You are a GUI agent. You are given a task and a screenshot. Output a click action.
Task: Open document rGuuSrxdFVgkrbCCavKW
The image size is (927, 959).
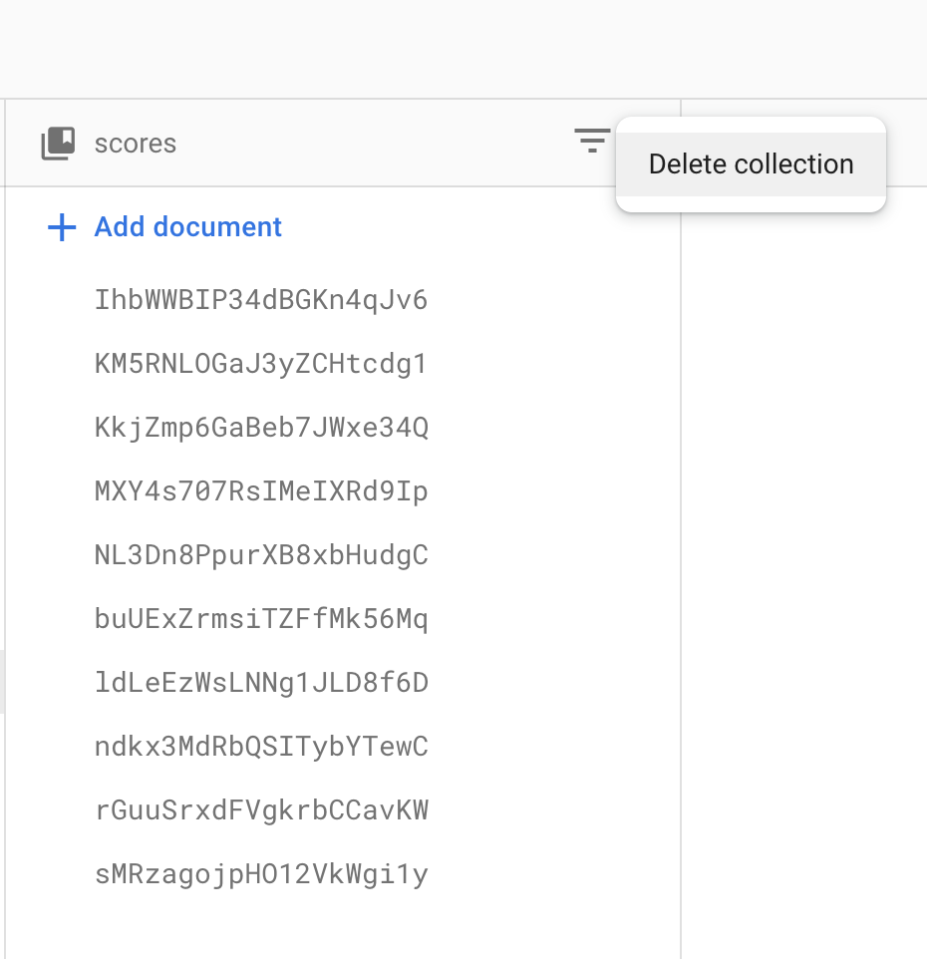[x=261, y=809]
